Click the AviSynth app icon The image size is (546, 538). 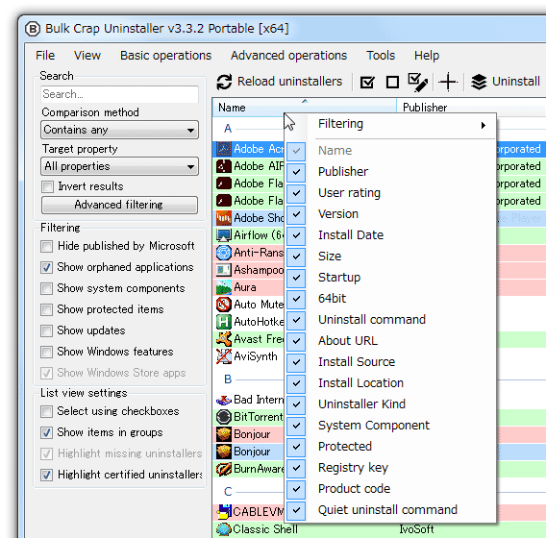[x=224, y=356]
